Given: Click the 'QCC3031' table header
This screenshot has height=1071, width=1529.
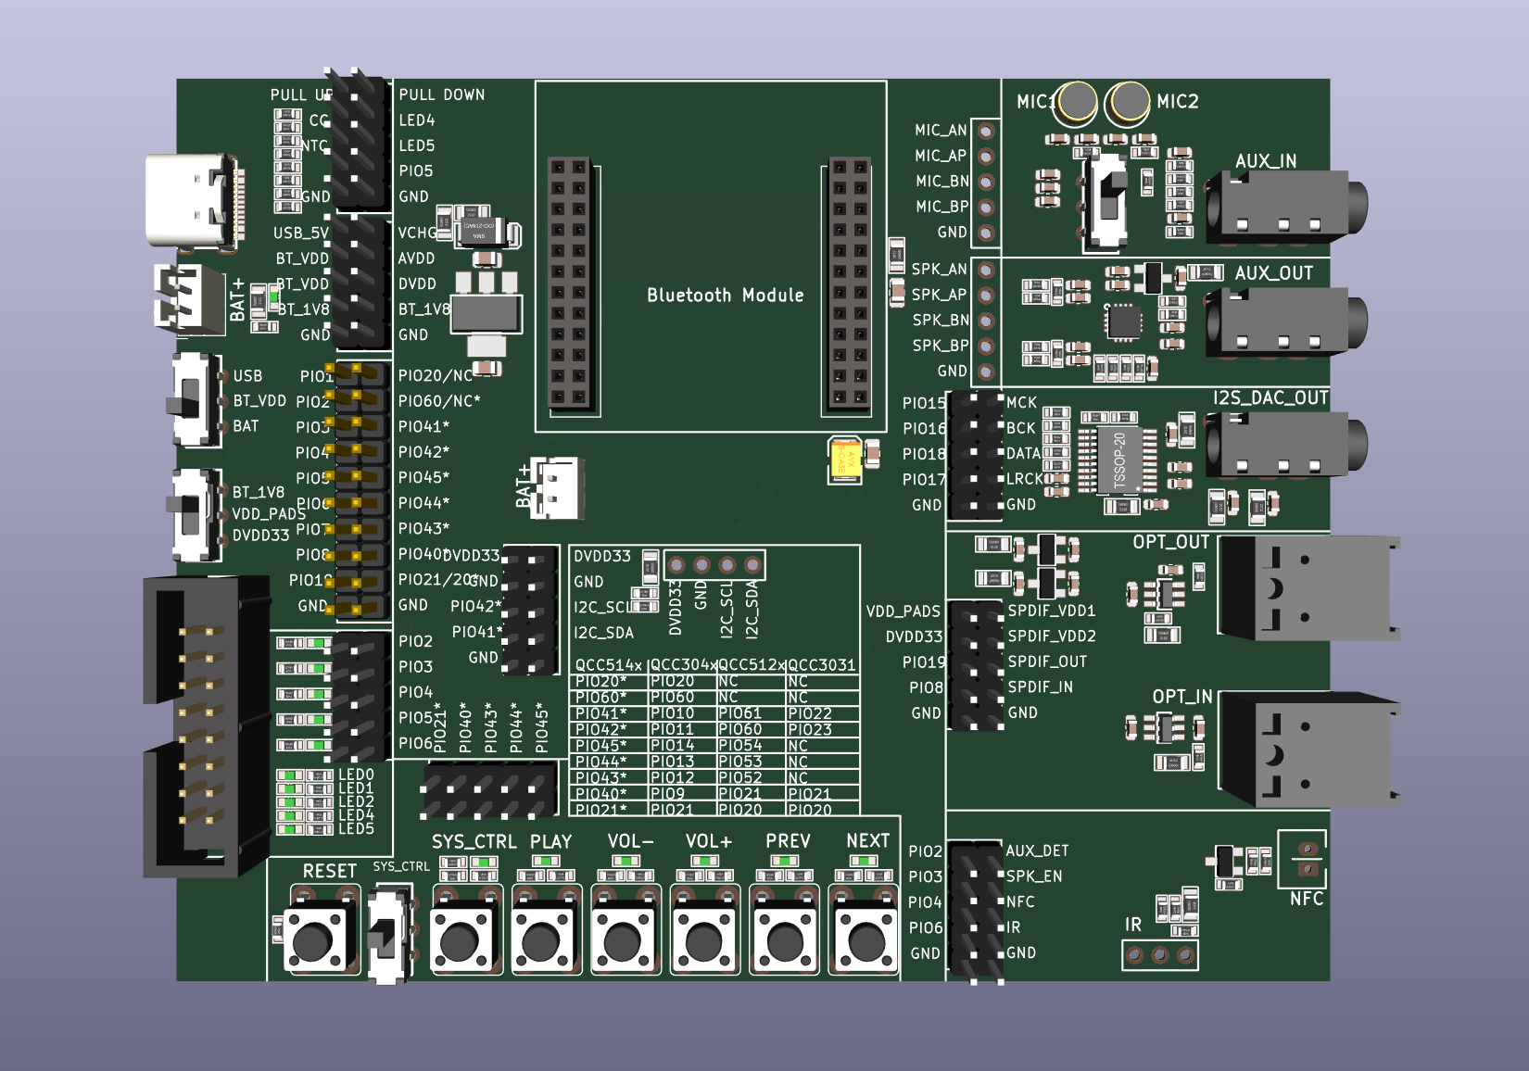Looking at the screenshot, I should point(822,665).
